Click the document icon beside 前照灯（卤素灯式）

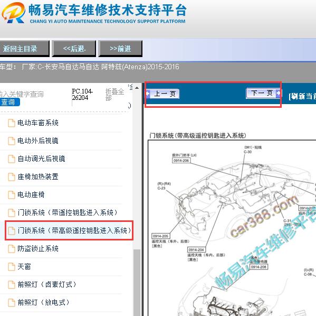click(12, 285)
